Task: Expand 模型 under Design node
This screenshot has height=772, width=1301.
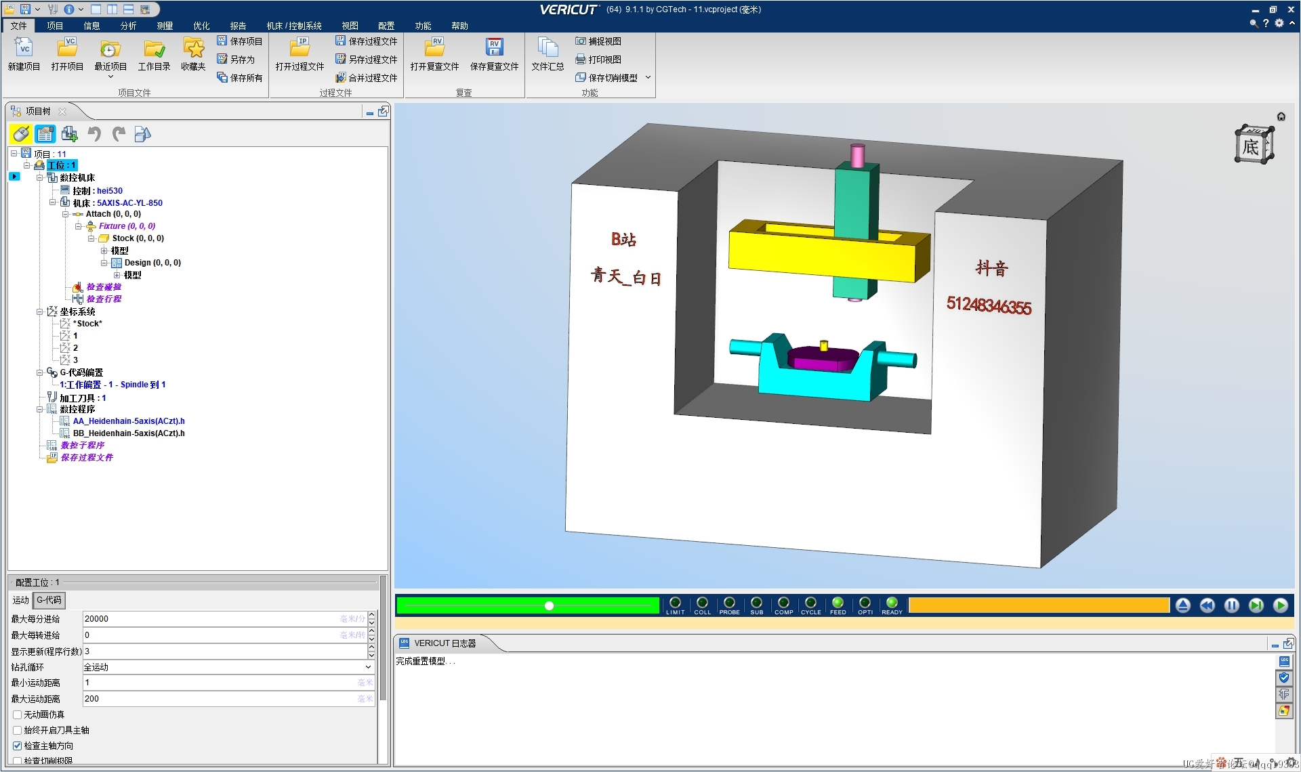Action: coord(117,275)
